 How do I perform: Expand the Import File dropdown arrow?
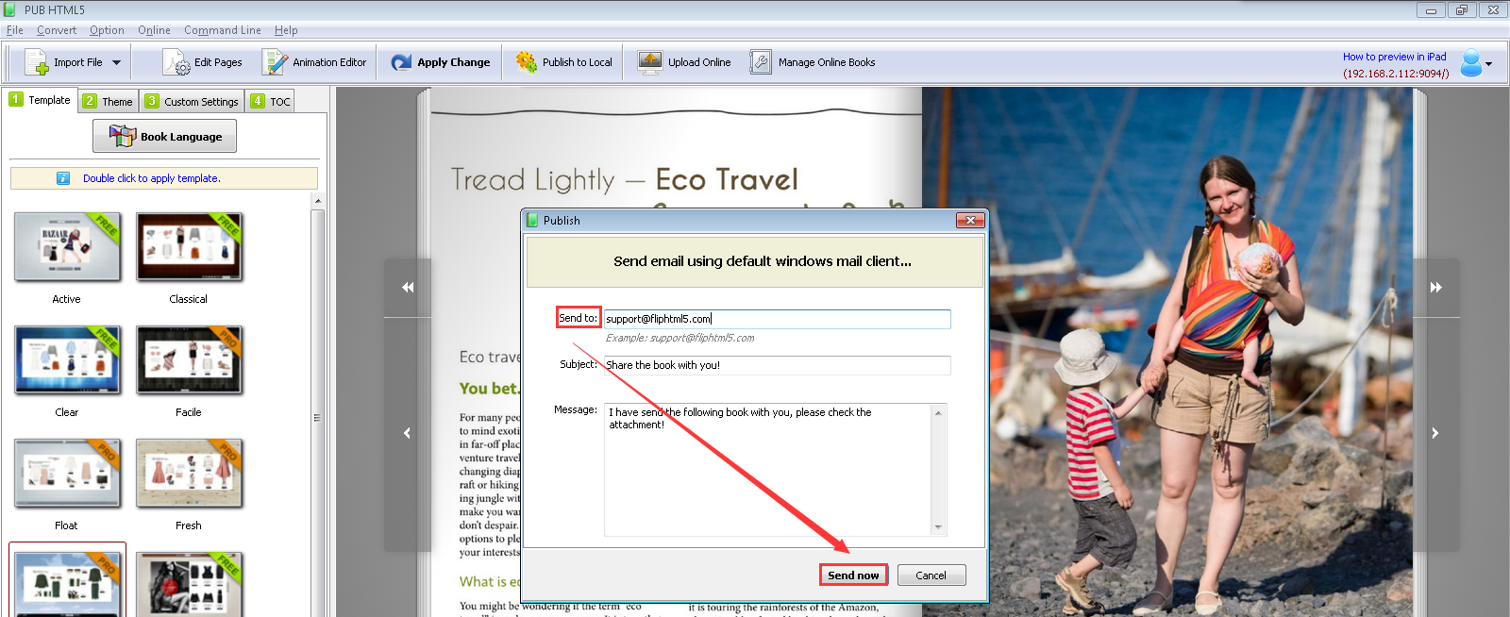[x=117, y=62]
